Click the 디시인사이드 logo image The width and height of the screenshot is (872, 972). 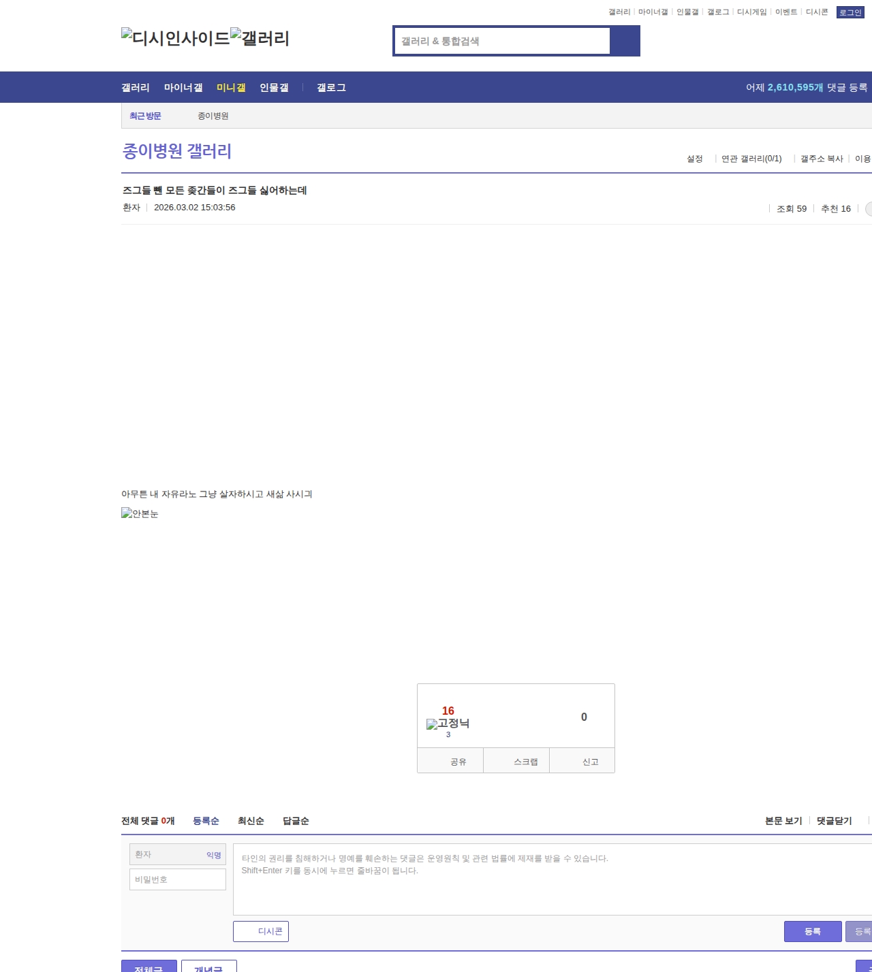pos(176,37)
